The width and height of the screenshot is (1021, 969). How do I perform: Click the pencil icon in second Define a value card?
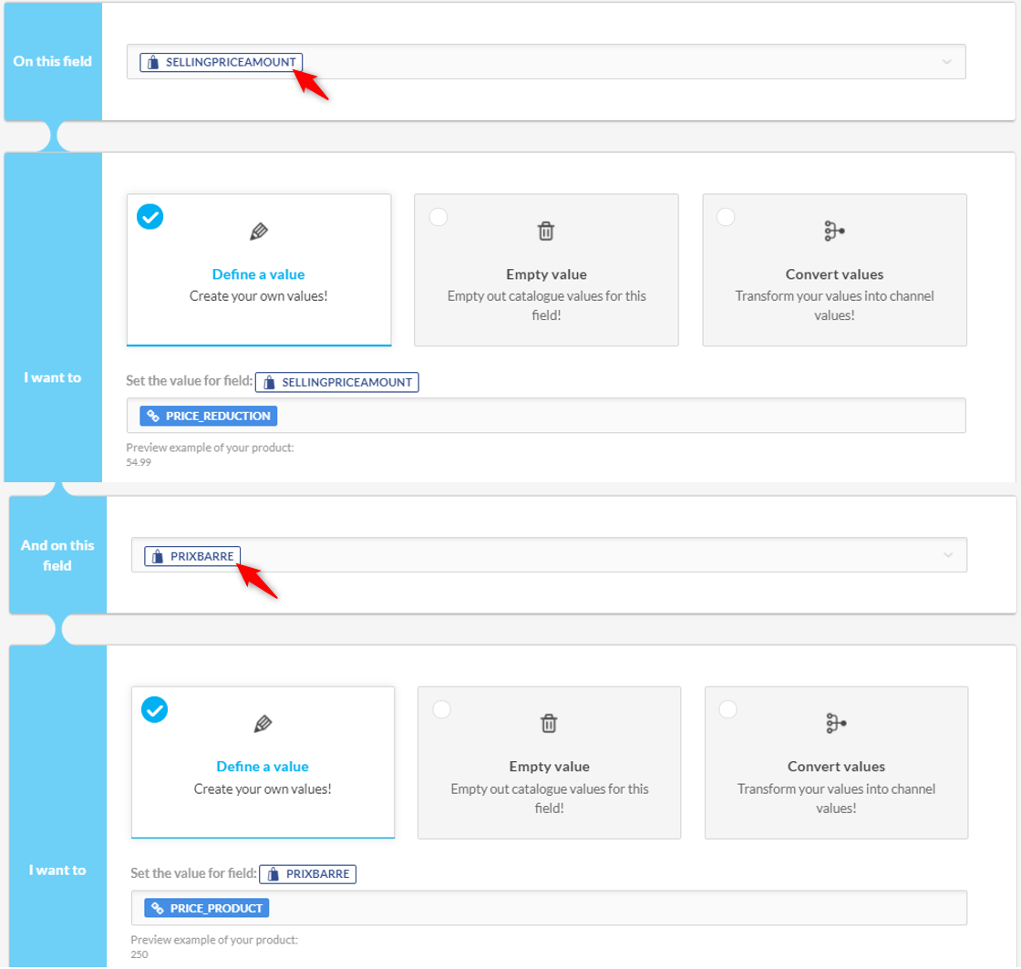pyautogui.click(x=263, y=724)
